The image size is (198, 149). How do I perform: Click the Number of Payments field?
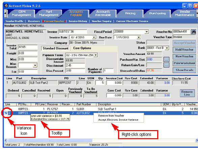[x=109, y=71]
